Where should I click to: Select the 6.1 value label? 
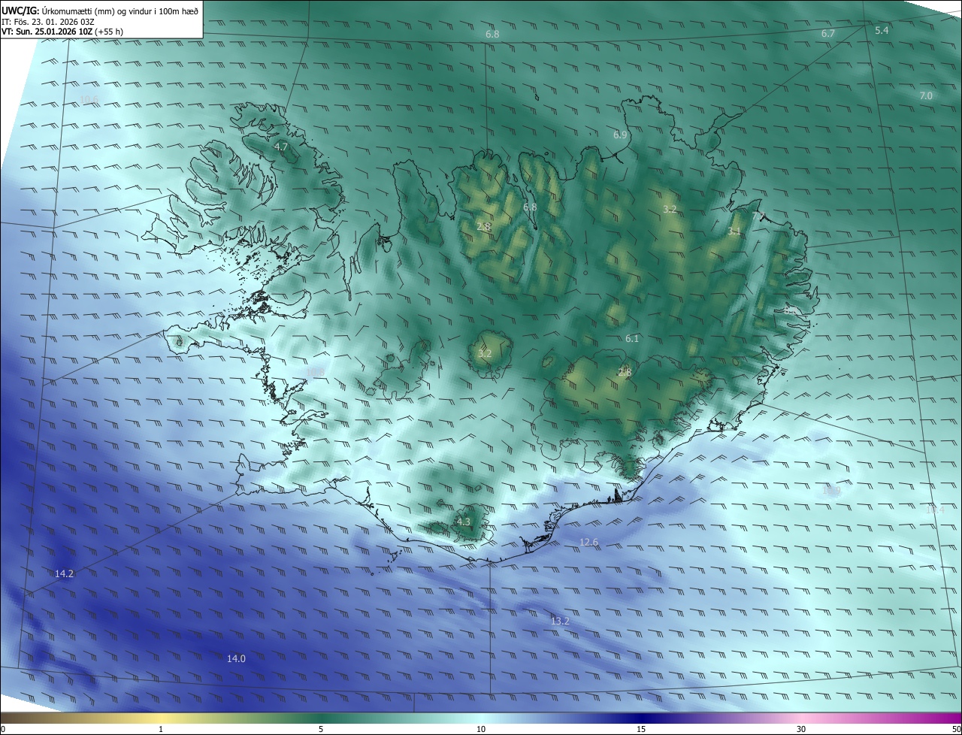(632, 338)
